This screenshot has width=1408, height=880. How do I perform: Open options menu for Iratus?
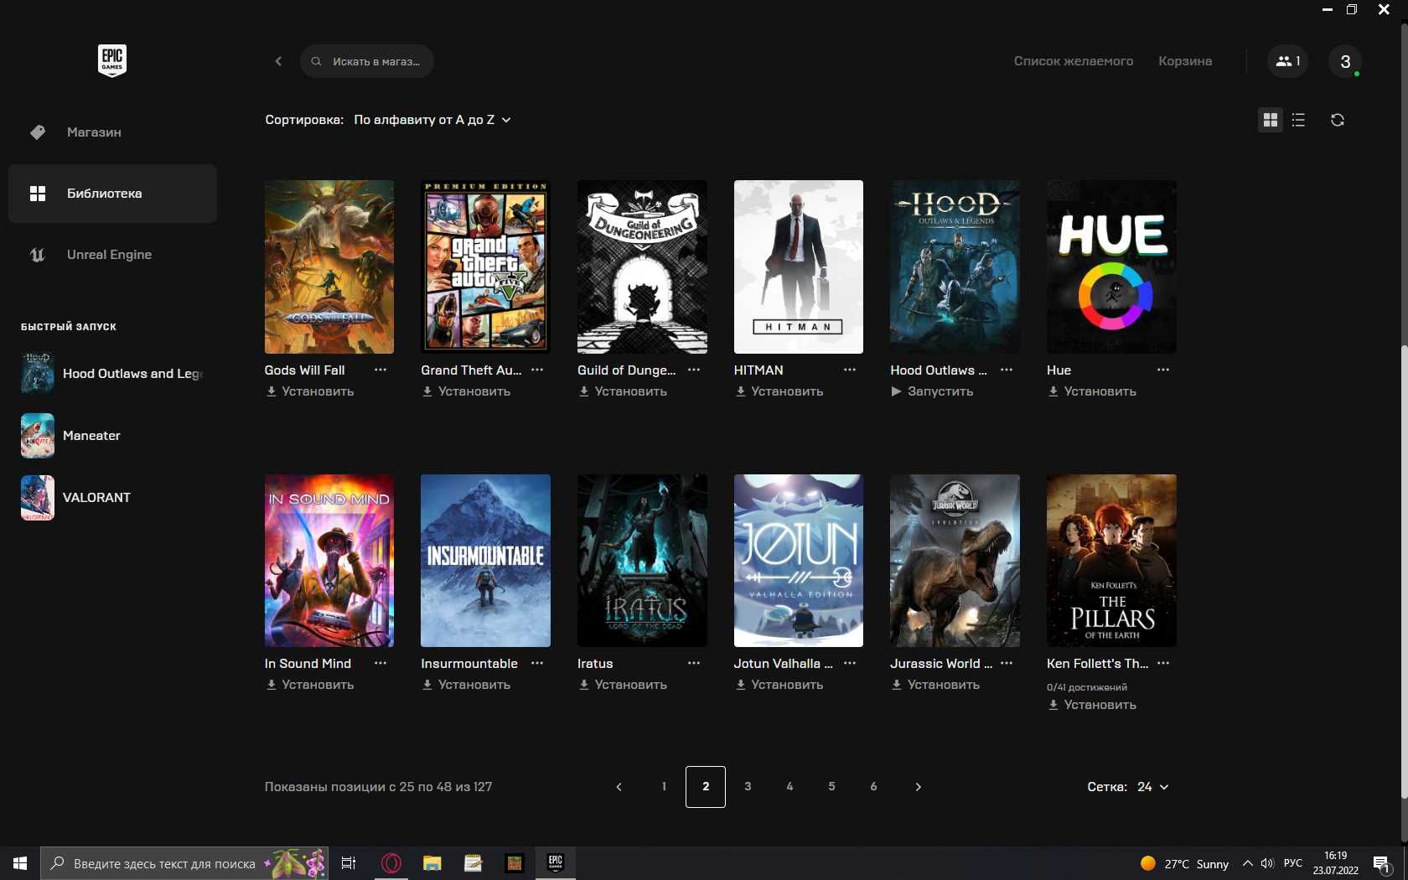tap(694, 663)
